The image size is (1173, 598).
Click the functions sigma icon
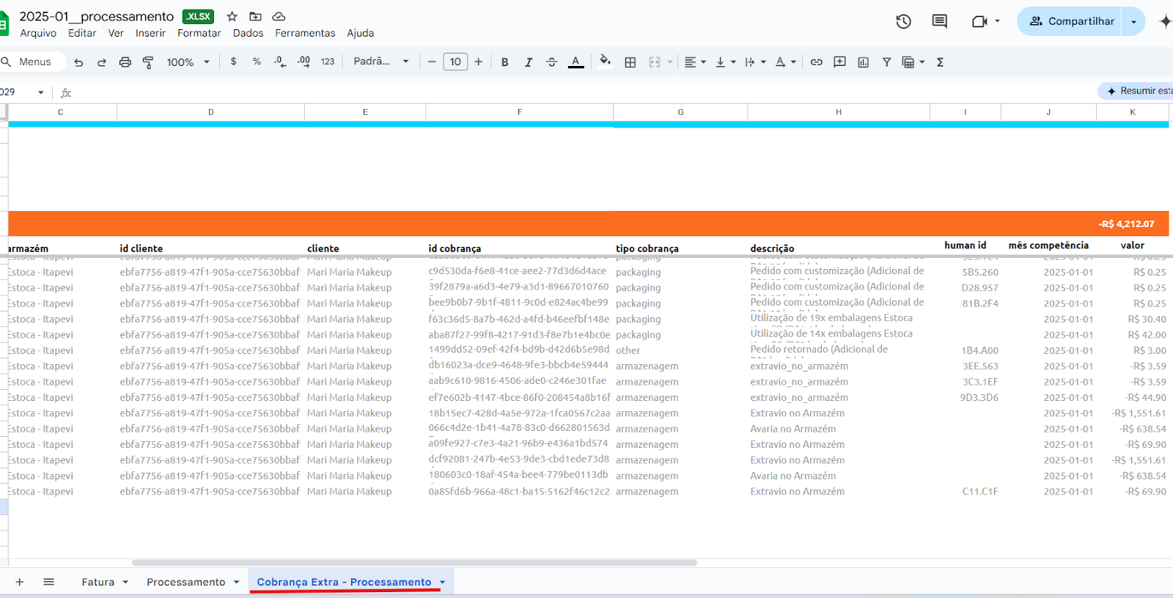tap(940, 62)
